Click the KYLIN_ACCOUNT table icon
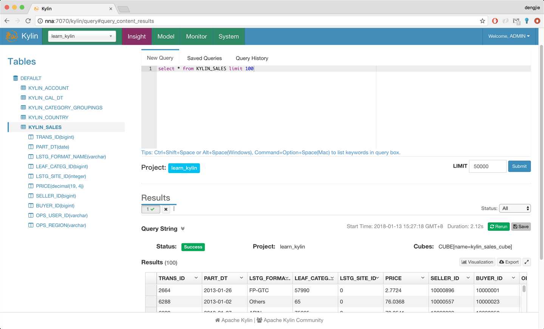Viewport: 544px width, 329px height. coord(23,88)
